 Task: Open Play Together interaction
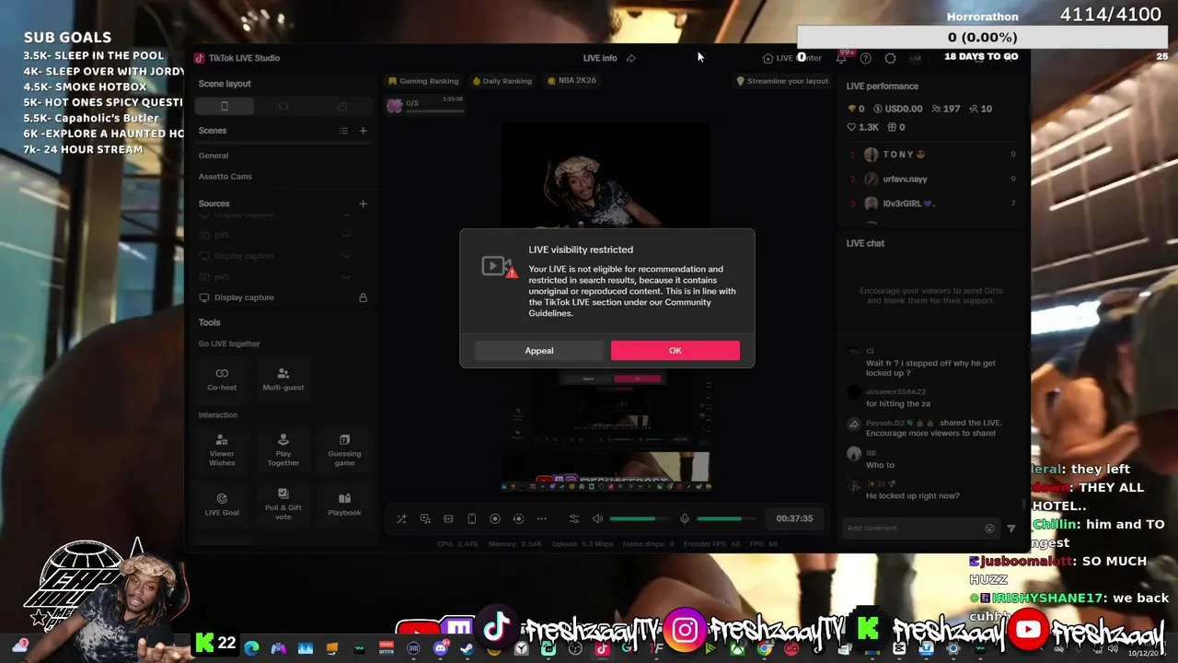283,449
